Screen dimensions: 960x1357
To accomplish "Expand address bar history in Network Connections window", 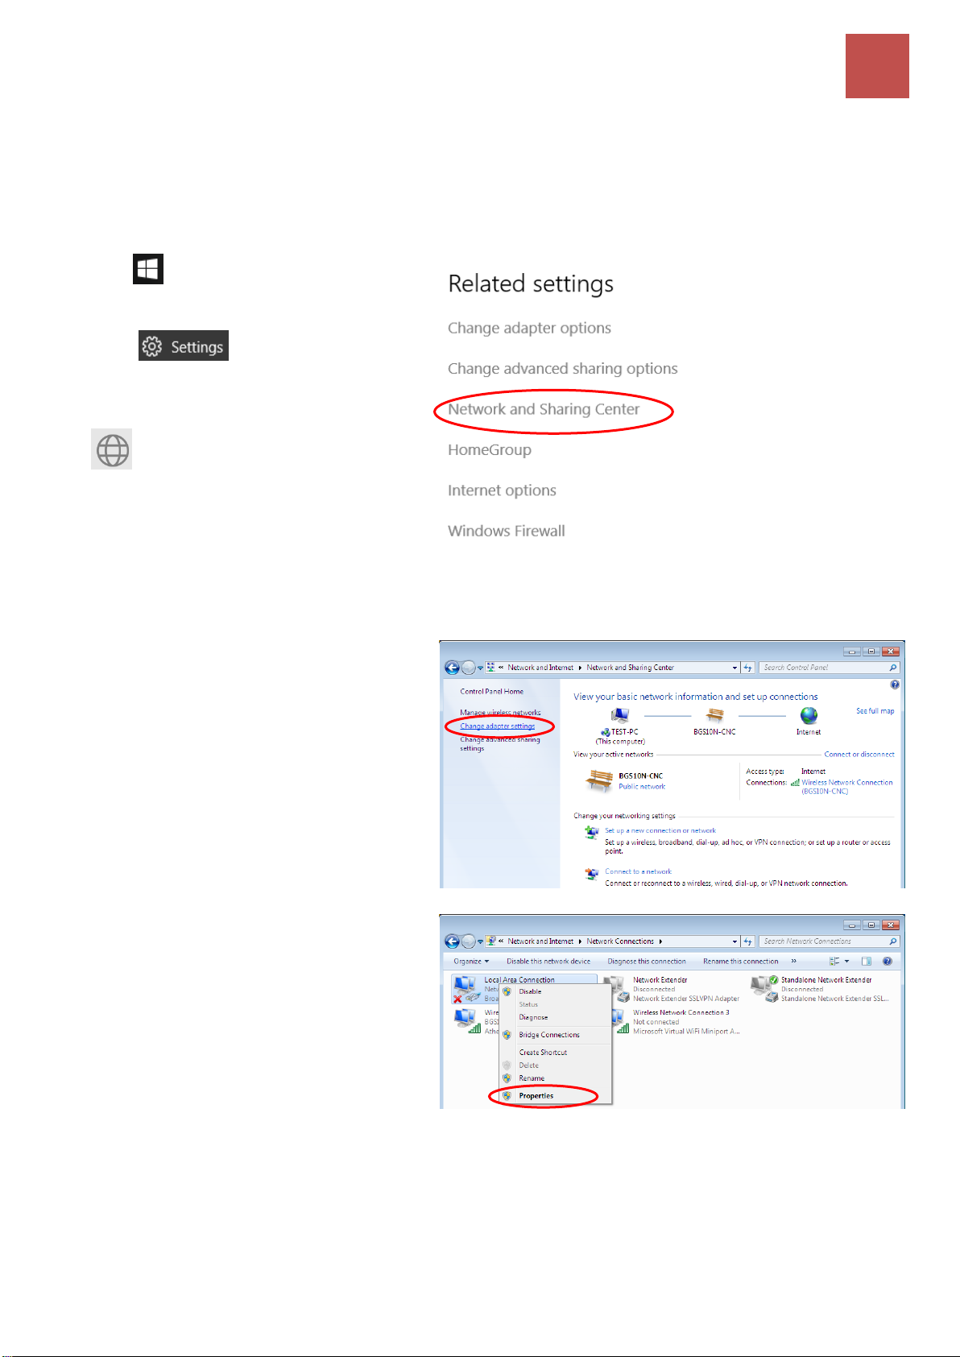I will pyautogui.click(x=734, y=941).
